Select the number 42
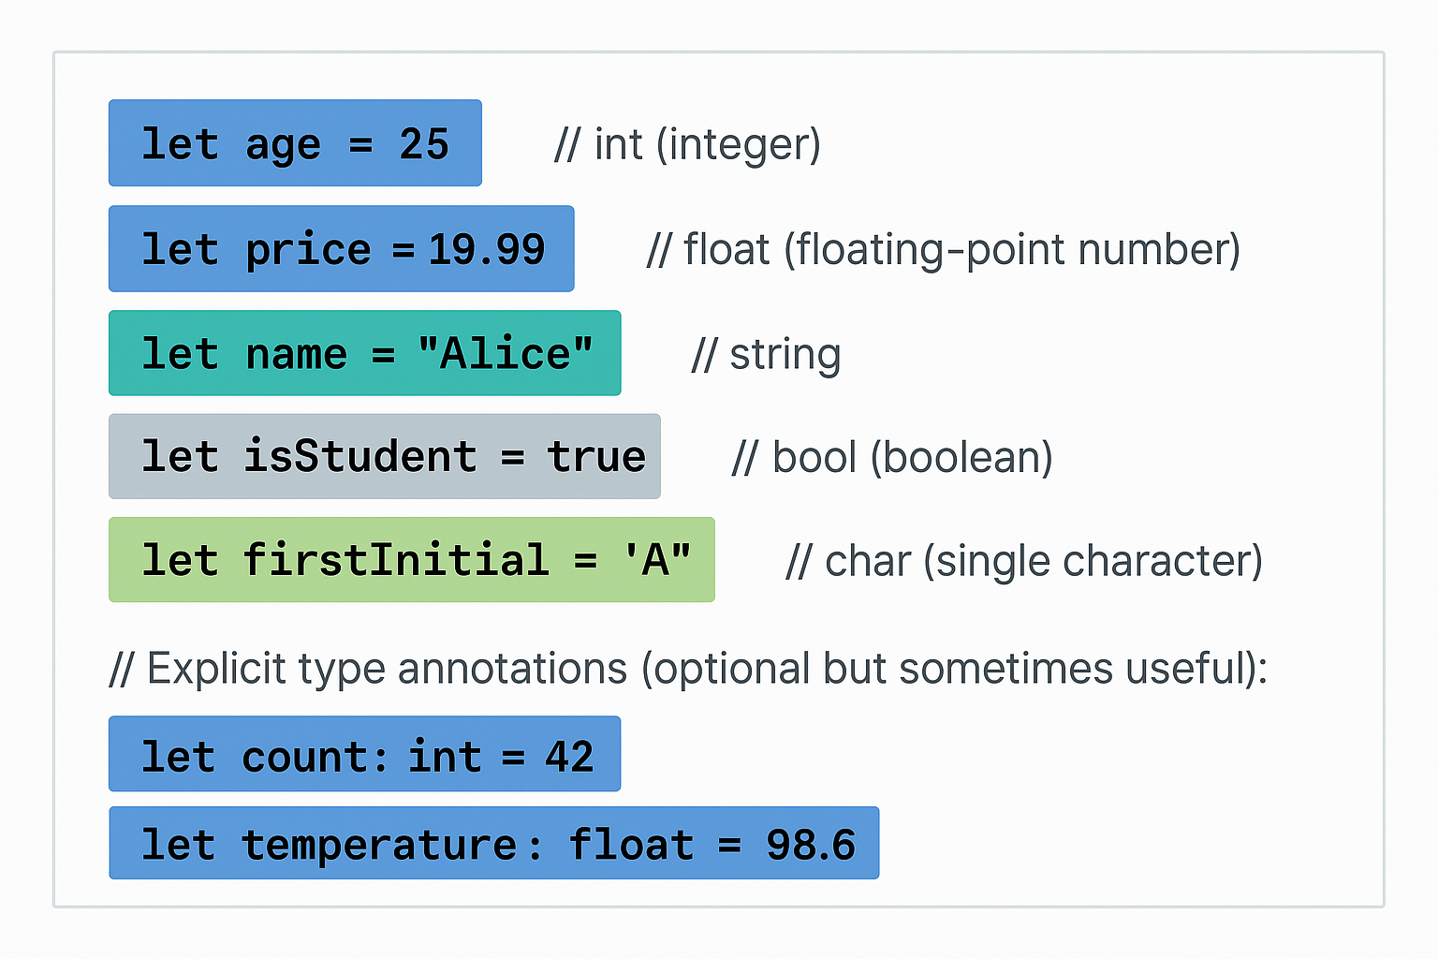This screenshot has width=1438, height=959. click(x=569, y=757)
